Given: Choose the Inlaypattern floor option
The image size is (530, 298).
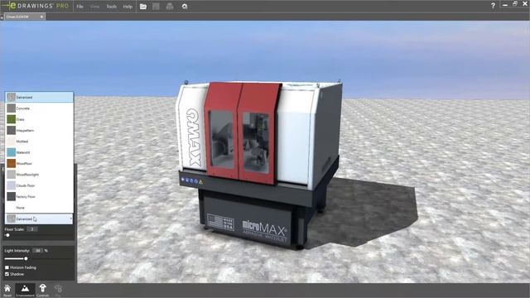Looking at the screenshot, I should tap(39, 130).
